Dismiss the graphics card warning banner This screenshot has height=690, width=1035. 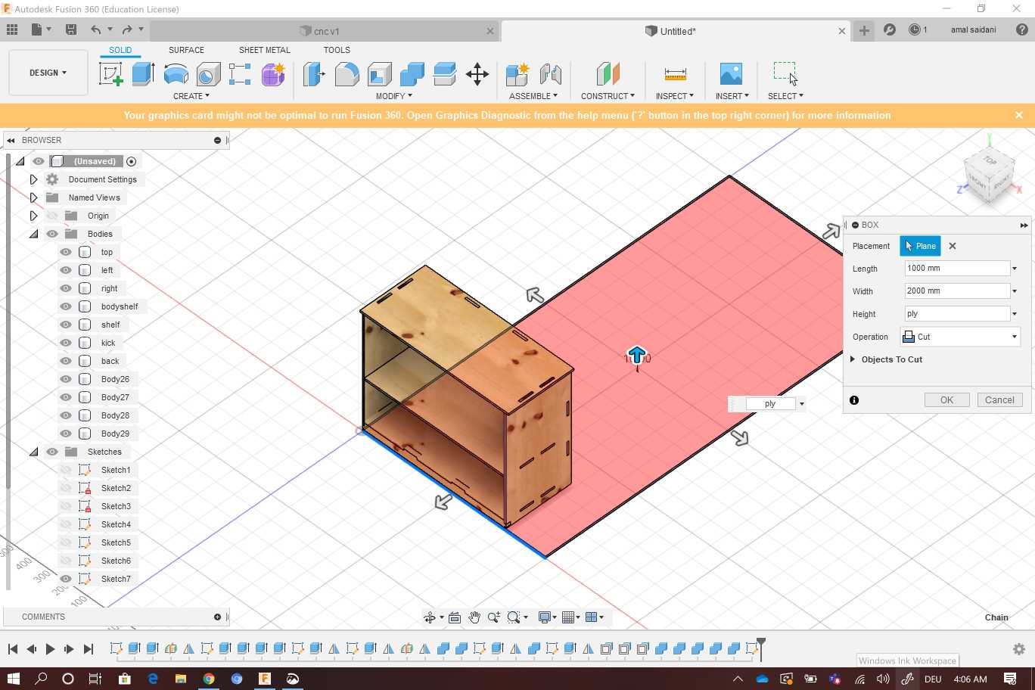(1019, 115)
